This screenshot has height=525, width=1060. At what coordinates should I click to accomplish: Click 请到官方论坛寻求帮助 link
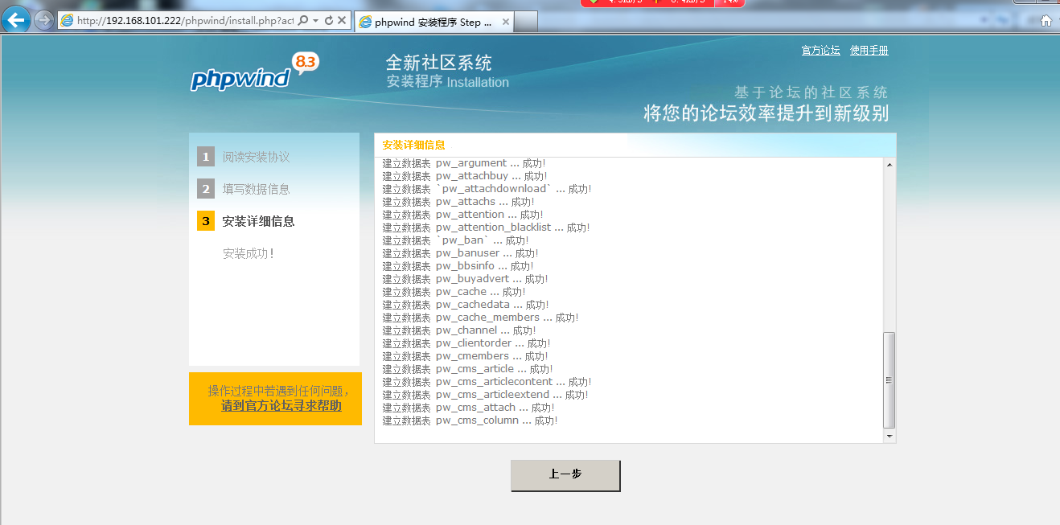click(x=281, y=406)
